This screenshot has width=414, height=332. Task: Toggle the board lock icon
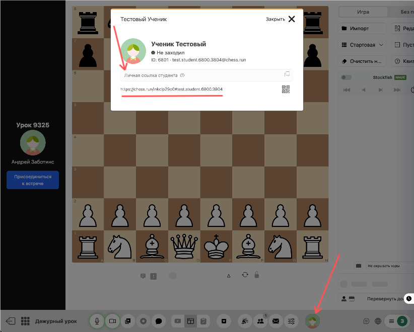(x=257, y=275)
